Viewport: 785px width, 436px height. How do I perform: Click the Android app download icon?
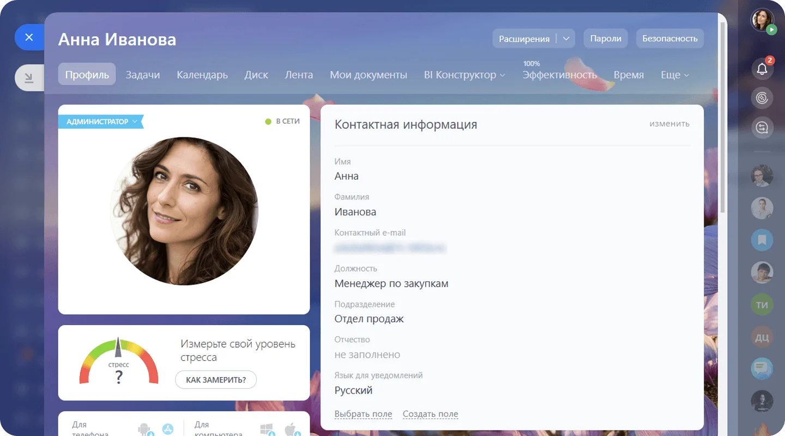point(146,429)
